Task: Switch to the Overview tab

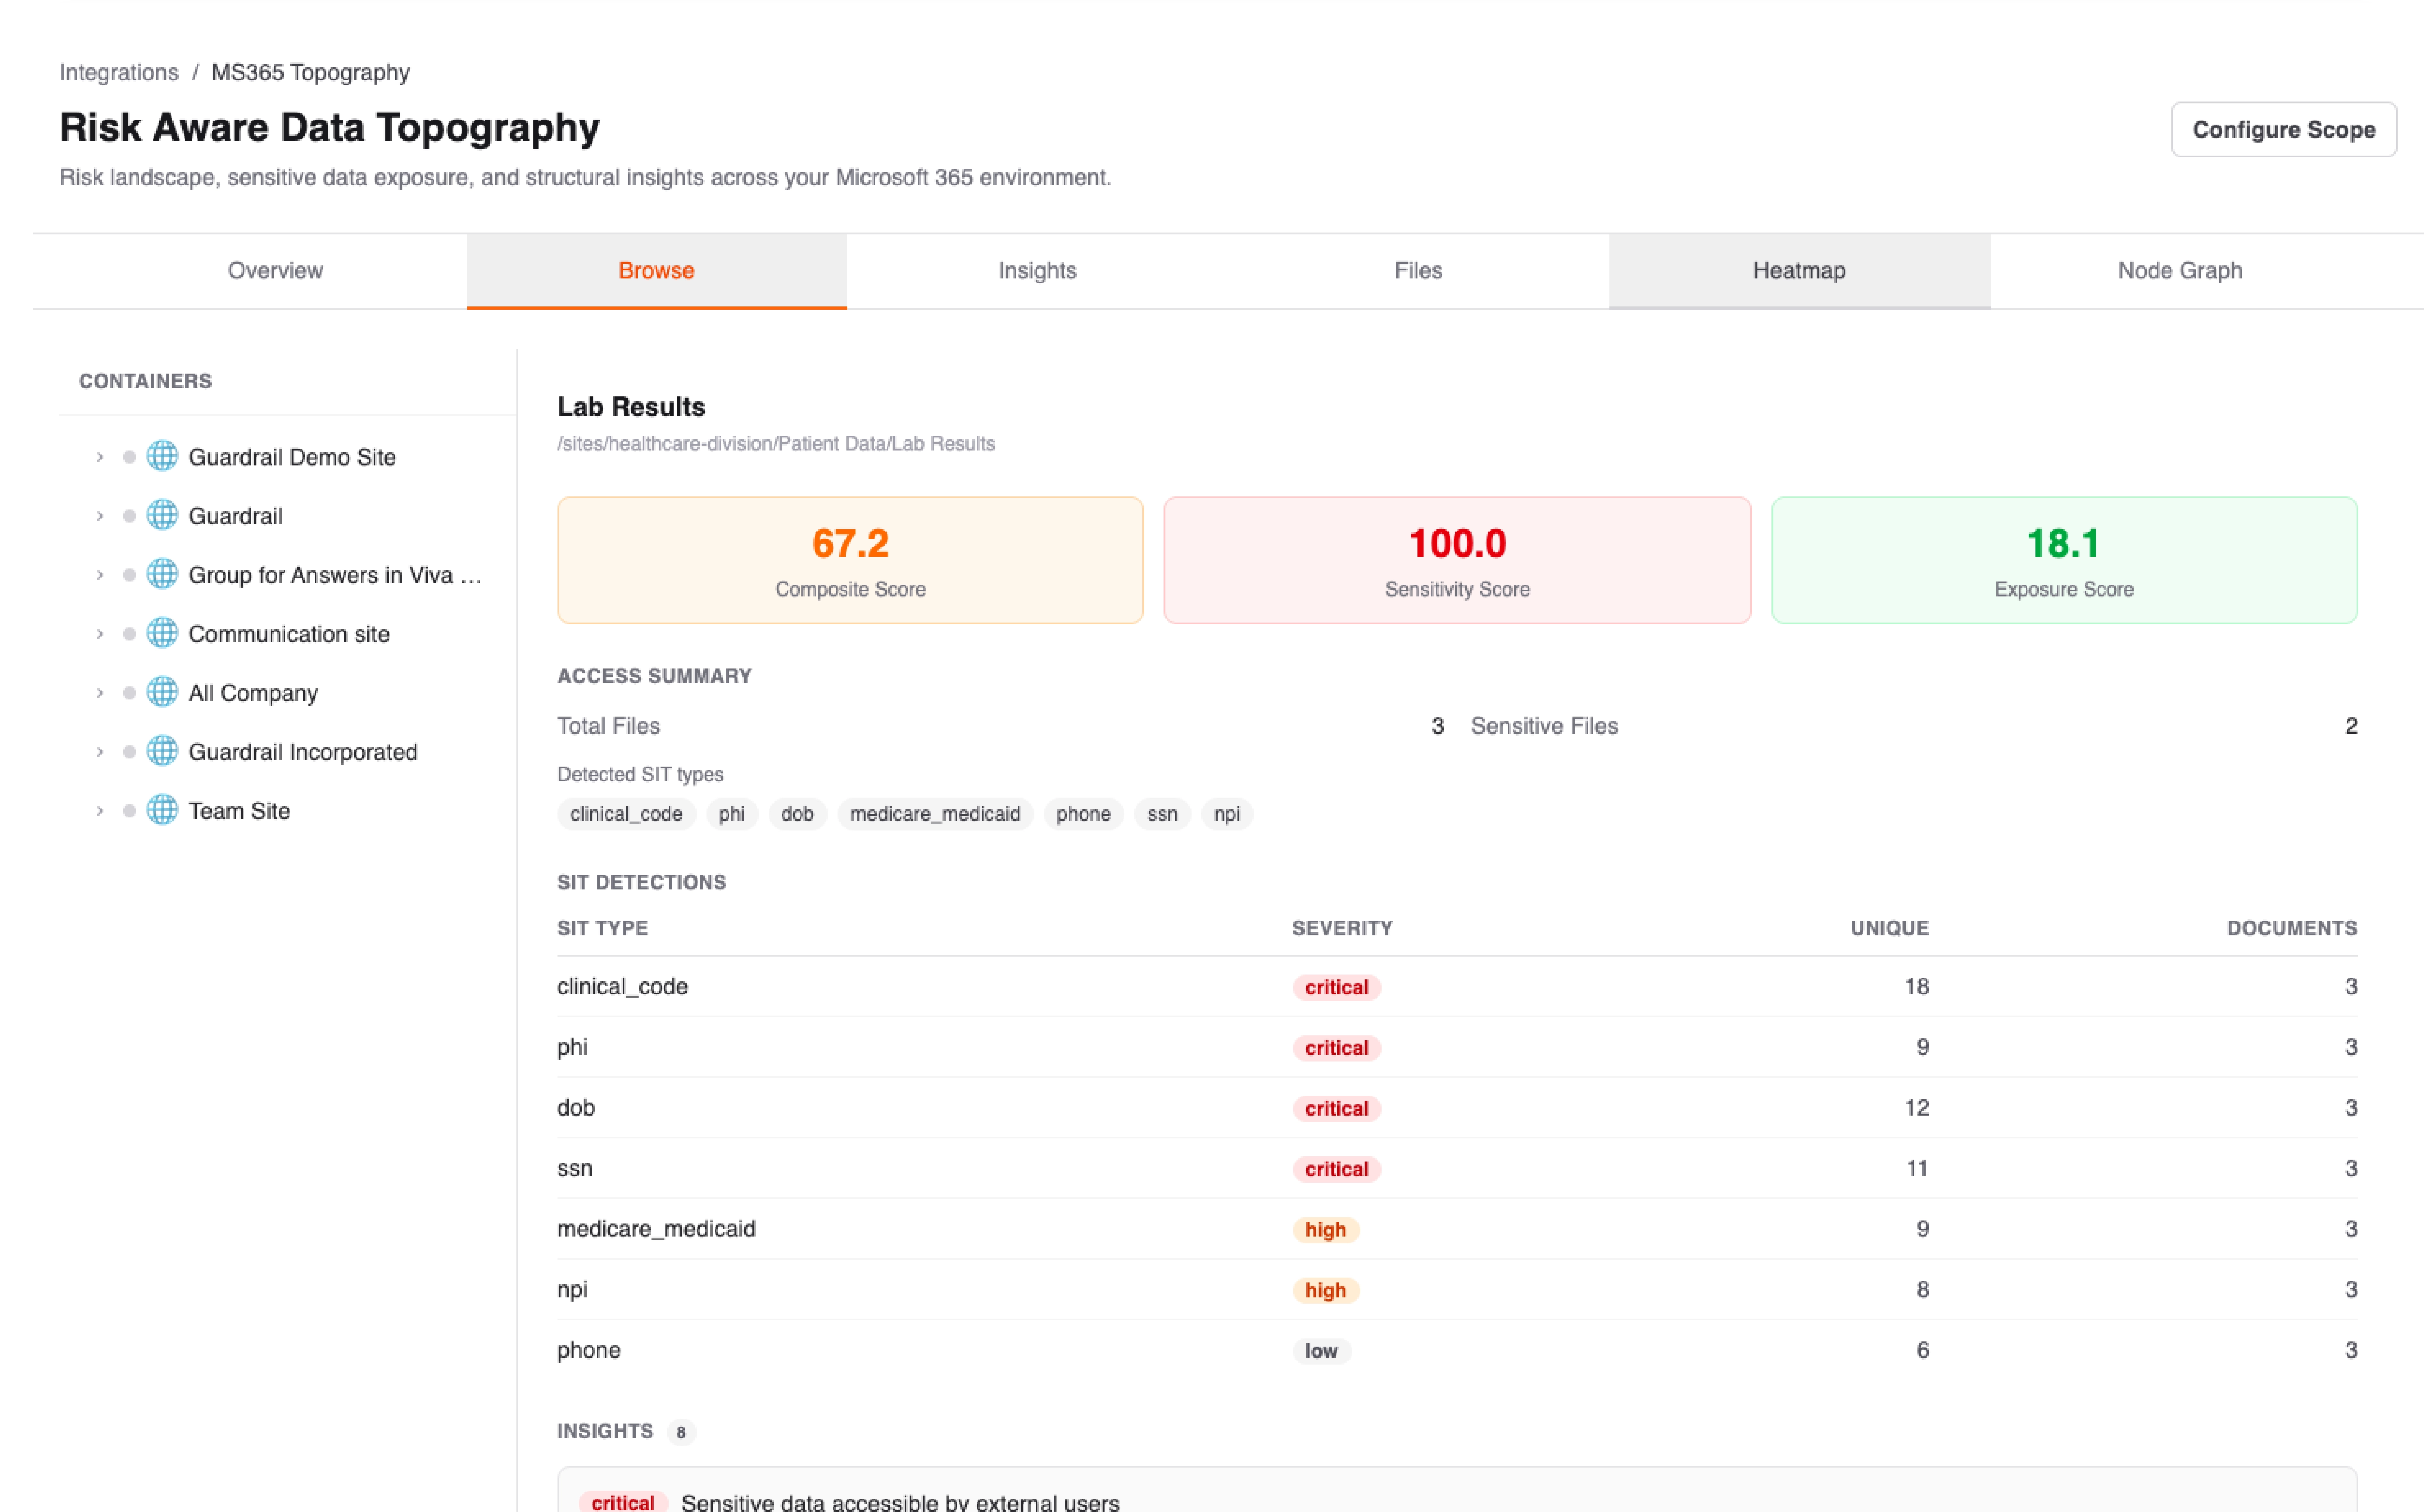Action: [x=275, y=271]
